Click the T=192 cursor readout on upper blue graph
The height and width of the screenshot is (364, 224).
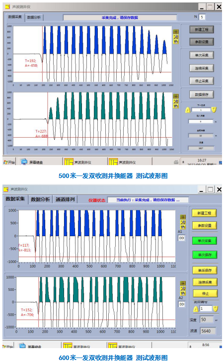31,63
